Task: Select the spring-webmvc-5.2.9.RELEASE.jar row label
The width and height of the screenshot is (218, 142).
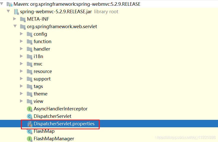Action: pos(56,12)
